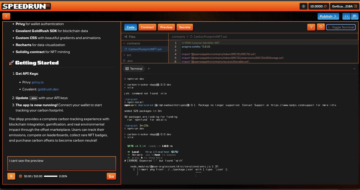Switch to the Code tab
360x190 pixels.
pyautogui.click(x=130, y=27)
